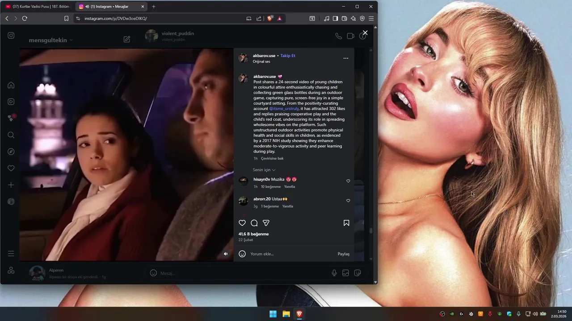The image size is (572, 321).
Task: Open Brave VPN shield icon
Action: click(x=362, y=18)
